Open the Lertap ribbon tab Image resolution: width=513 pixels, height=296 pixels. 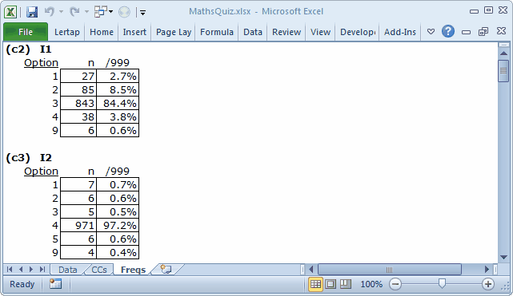tap(67, 32)
